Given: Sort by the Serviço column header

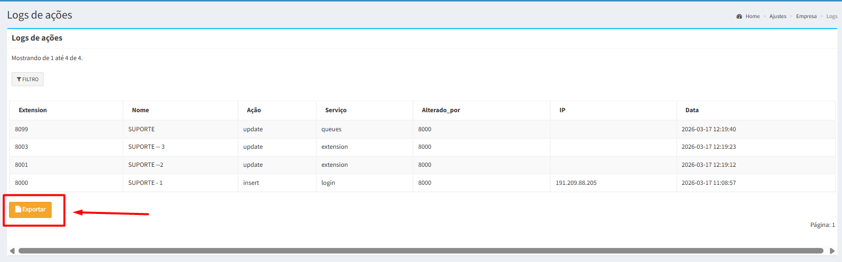Looking at the screenshot, I should pos(336,110).
